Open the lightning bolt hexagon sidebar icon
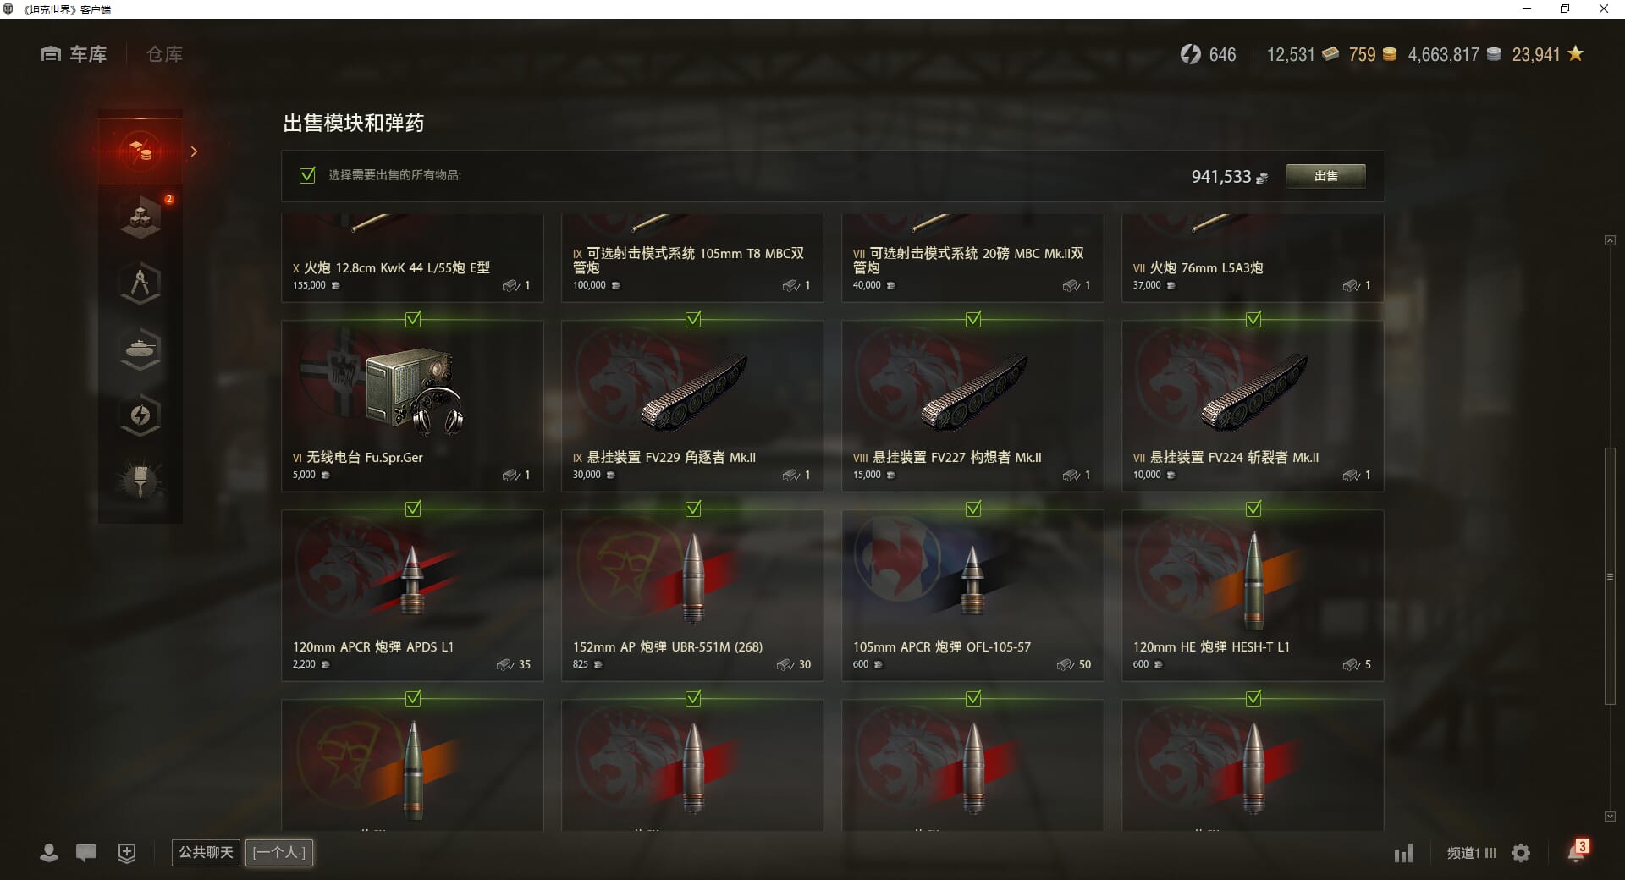The width and height of the screenshot is (1625, 880). click(140, 415)
